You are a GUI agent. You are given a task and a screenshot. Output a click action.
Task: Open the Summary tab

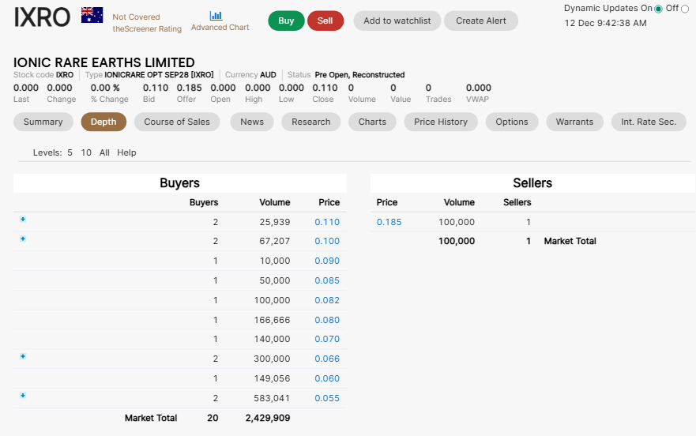coord(43,122)
